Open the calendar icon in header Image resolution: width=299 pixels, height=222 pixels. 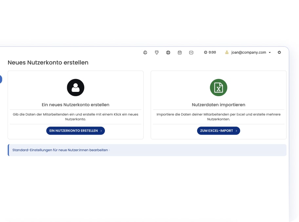(180, 52)
